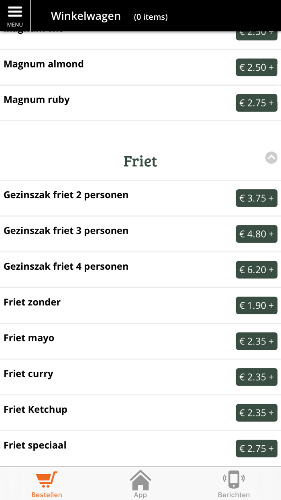This screenshot has width=281, height=500.
Task: Add Magnum ruby for € 2.75
Action: 257,102
